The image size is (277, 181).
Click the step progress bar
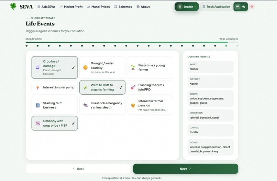[x=132, y=42]
